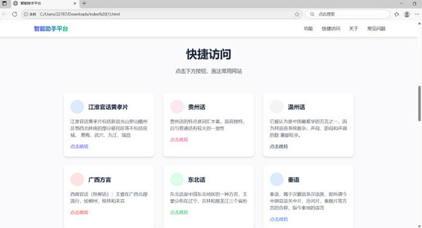The image size is (422, 228).
Task: Click the browser refresh icon
Action: 14,14
